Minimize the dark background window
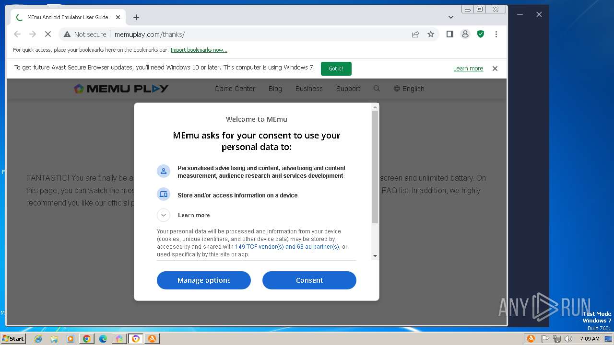Viewport: 614px width, 345px height. pyautogui.click(x=520, y=14)
